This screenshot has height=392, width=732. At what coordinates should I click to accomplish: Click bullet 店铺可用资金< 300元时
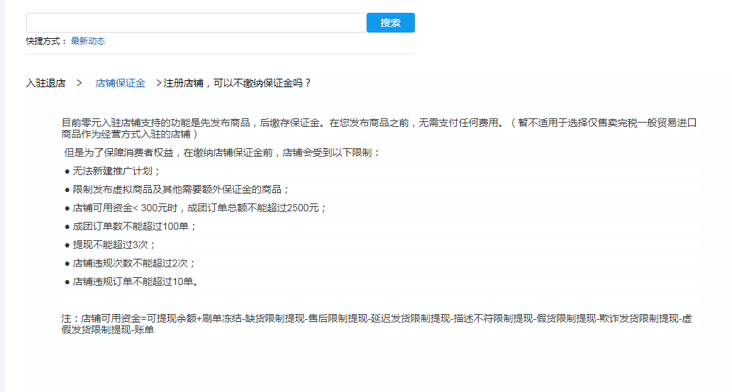tap(196, 208)
